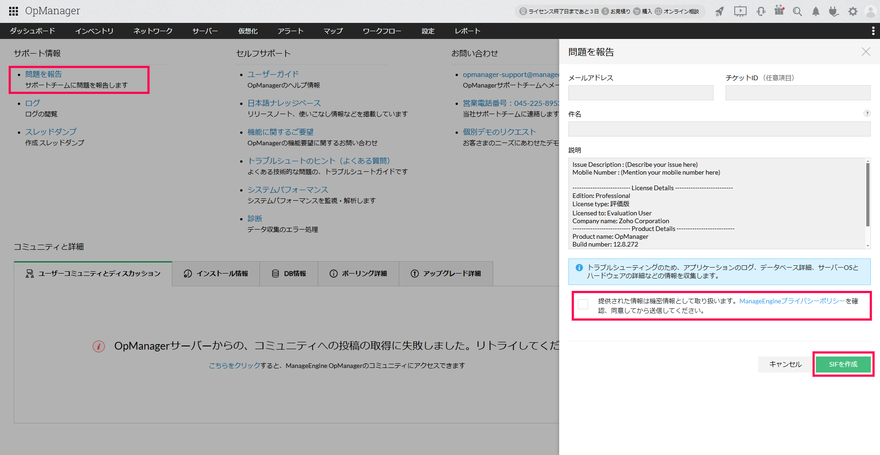The height and width of the screenshot is (455, 880).
Task: Open global search with magnifier icon
Action: tap(797, 11)
